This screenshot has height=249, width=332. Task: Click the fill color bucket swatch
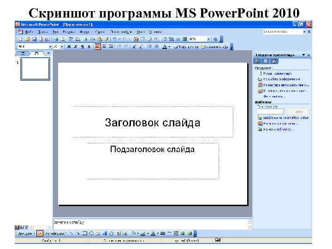[x=133, y=233]
